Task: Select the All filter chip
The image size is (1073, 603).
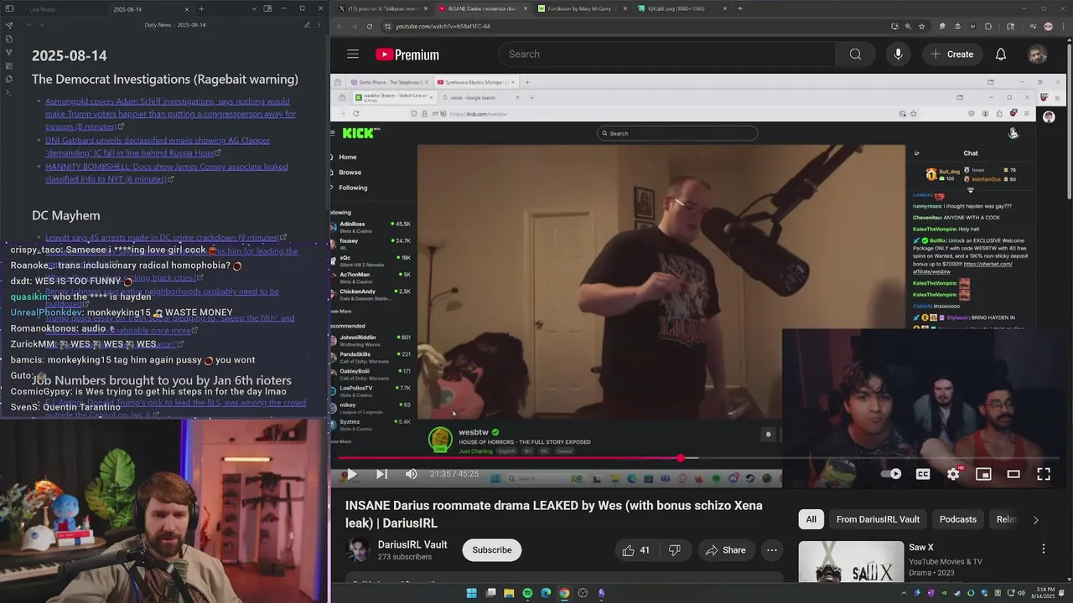Action: point(811,519)
